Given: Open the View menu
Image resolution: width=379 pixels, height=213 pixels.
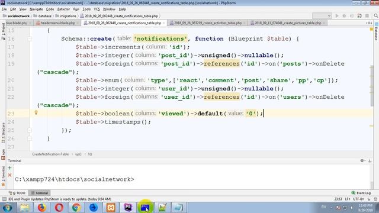Looking at the screenshot, I should click(23, 9).
